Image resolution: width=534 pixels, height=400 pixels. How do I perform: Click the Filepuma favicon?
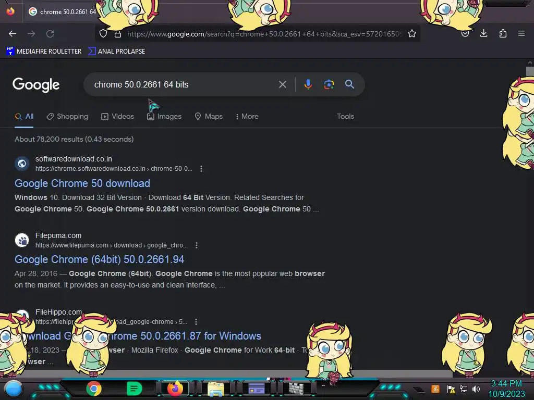[x=22, y=240]
